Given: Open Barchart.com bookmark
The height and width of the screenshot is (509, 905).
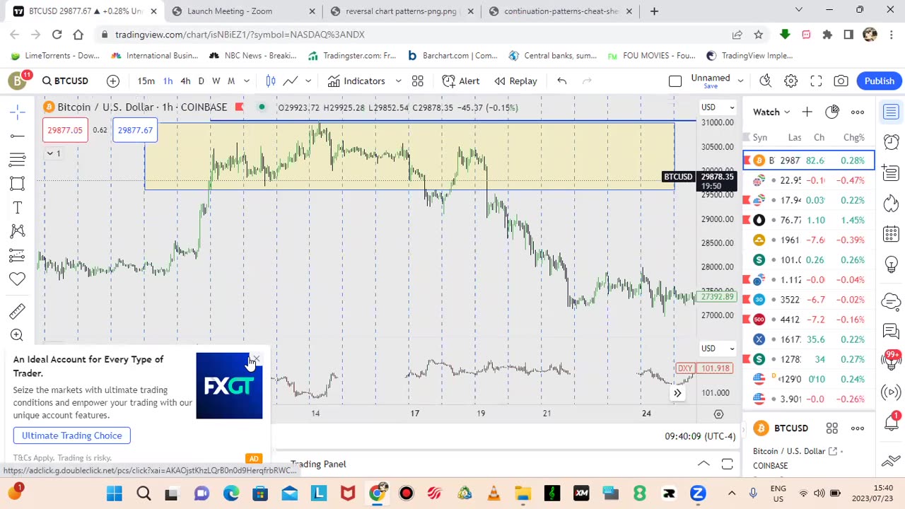Looking at the screenshot, I should point(452,56).
